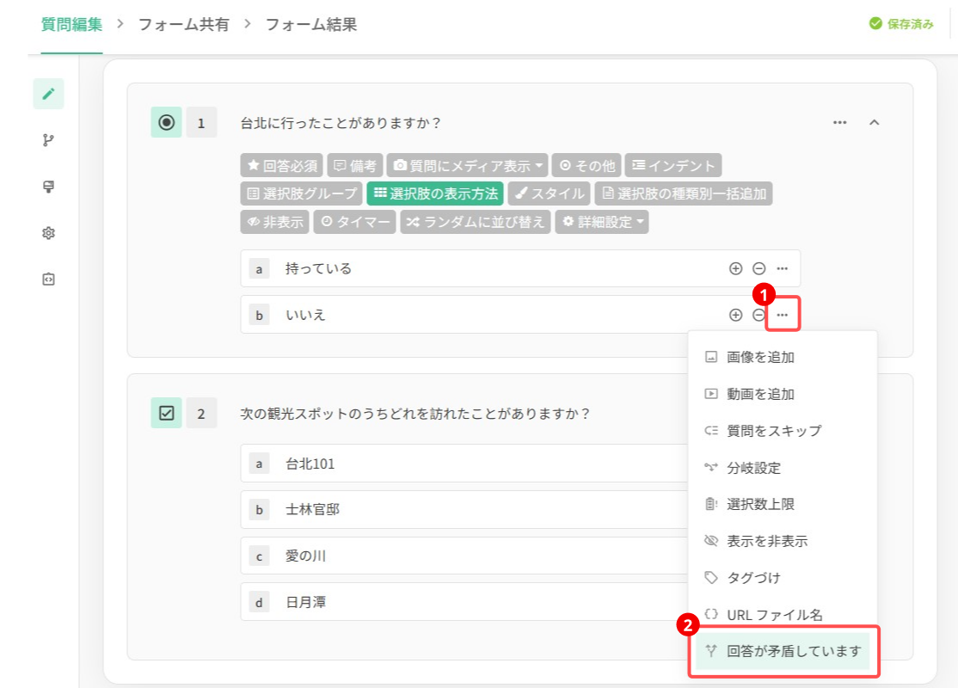Select タグづけ menu item
This screenshot has width=958, height=688.
tap(783, 577)
